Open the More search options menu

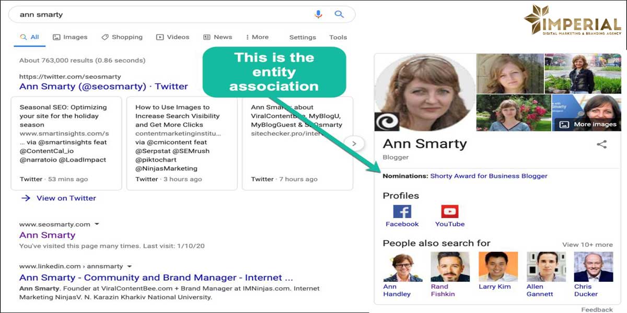pos(257,37)
